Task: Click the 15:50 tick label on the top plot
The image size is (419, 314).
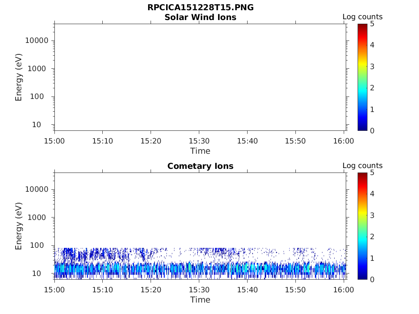Action: 295,141
